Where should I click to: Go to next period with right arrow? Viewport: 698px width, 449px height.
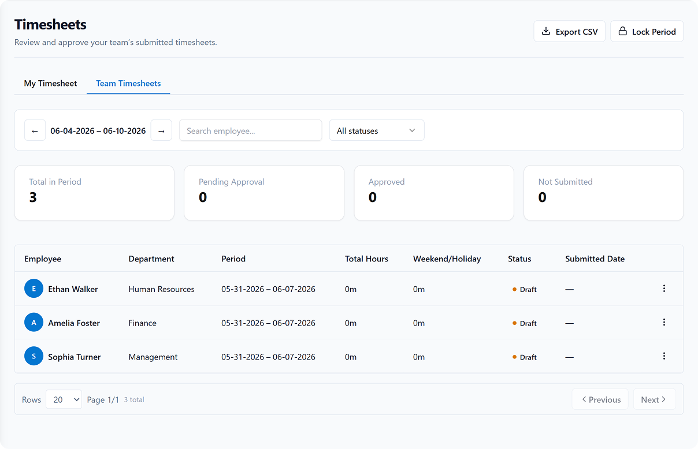[161, 130]
